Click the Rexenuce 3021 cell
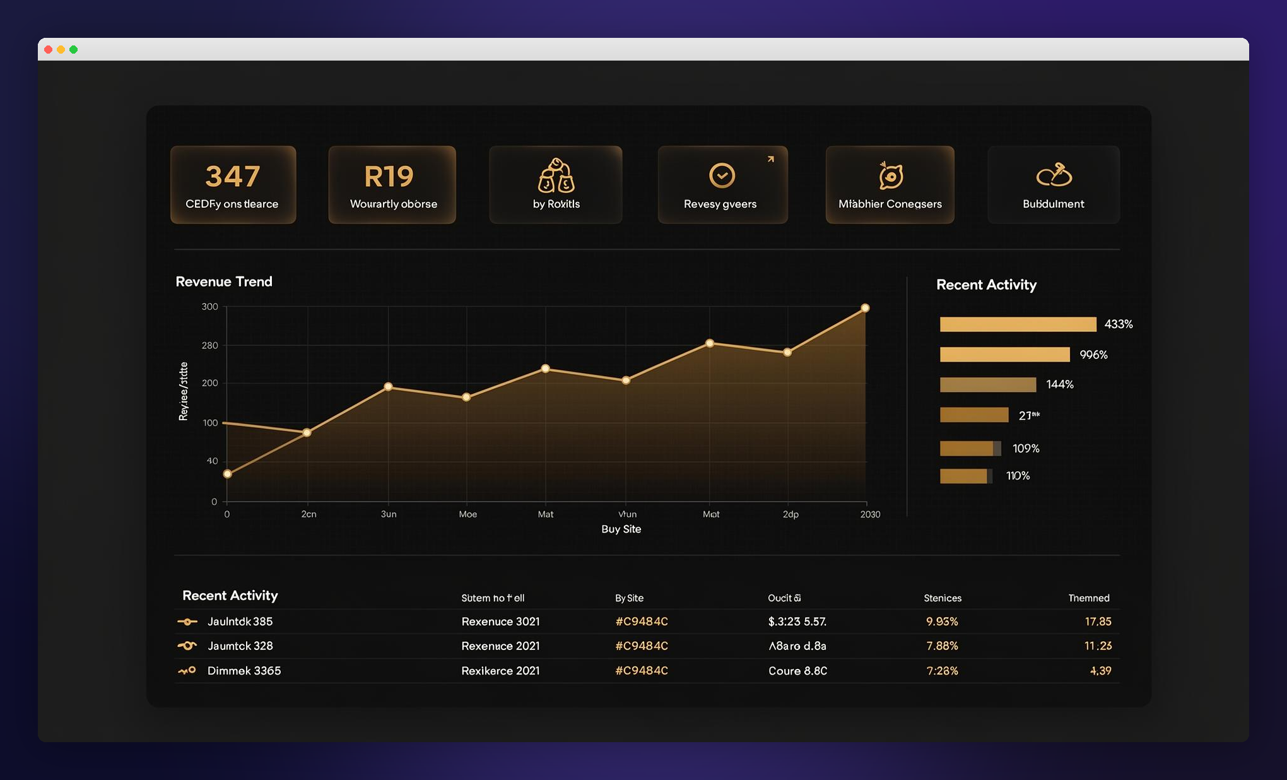 500,622
